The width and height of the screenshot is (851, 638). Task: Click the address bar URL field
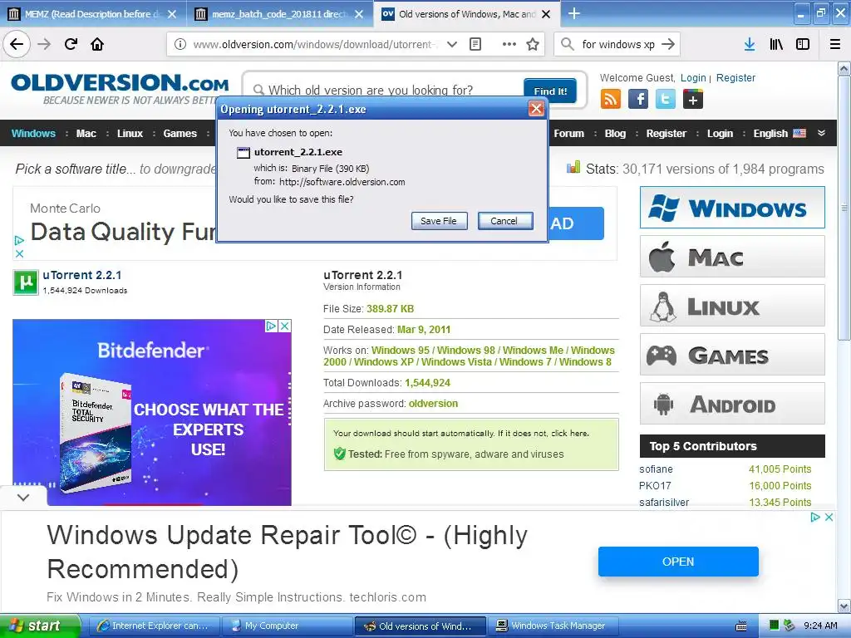tap(313, 45)
